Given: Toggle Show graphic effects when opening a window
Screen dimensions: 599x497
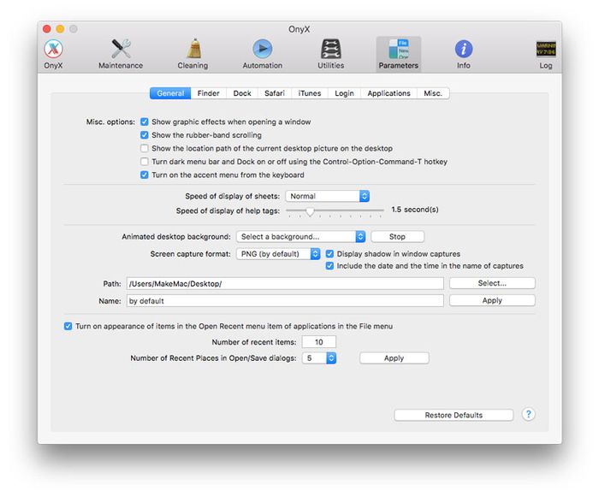Looking at the screenshot, I should coord(145,121).
